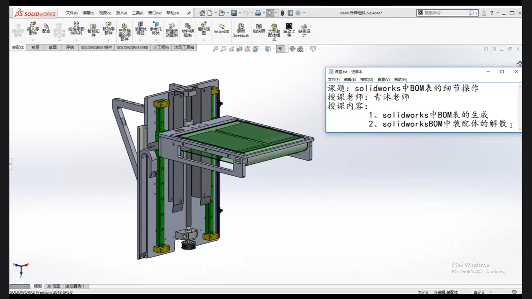Click Notepad vertical scrollbar
The width and height of the screenshot is (532, 299).
[520, 108]
